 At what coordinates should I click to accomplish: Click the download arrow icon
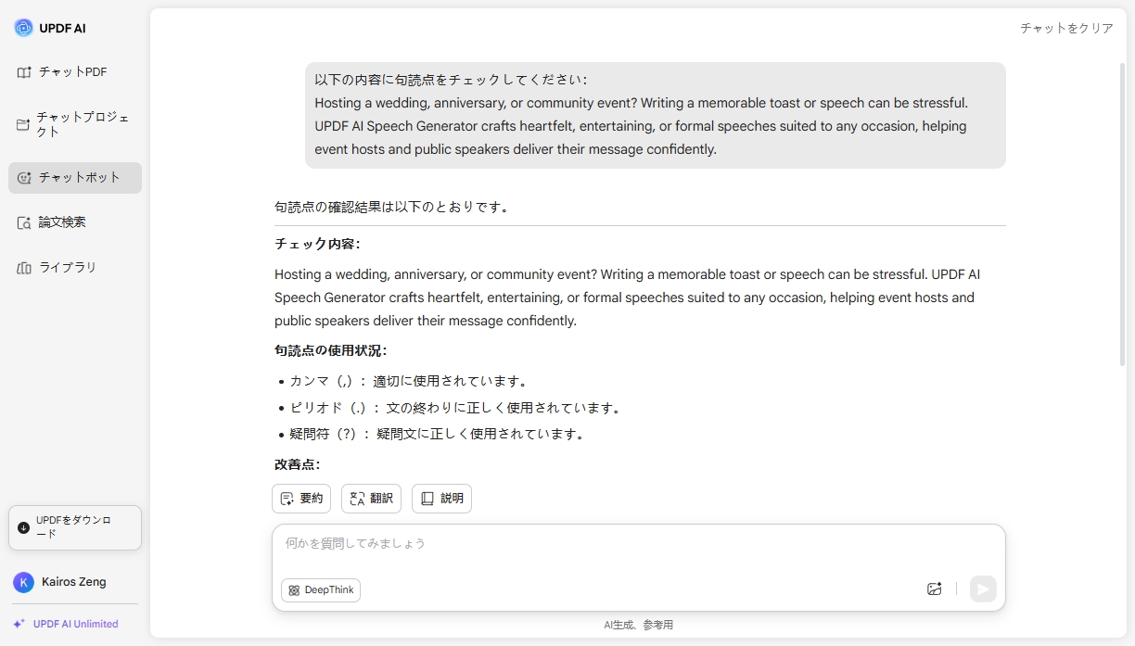point(24,527)
